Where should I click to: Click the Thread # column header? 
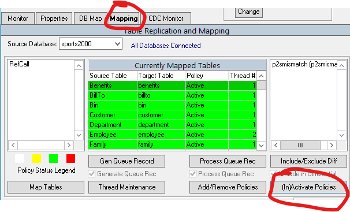[x=243, y=76]
